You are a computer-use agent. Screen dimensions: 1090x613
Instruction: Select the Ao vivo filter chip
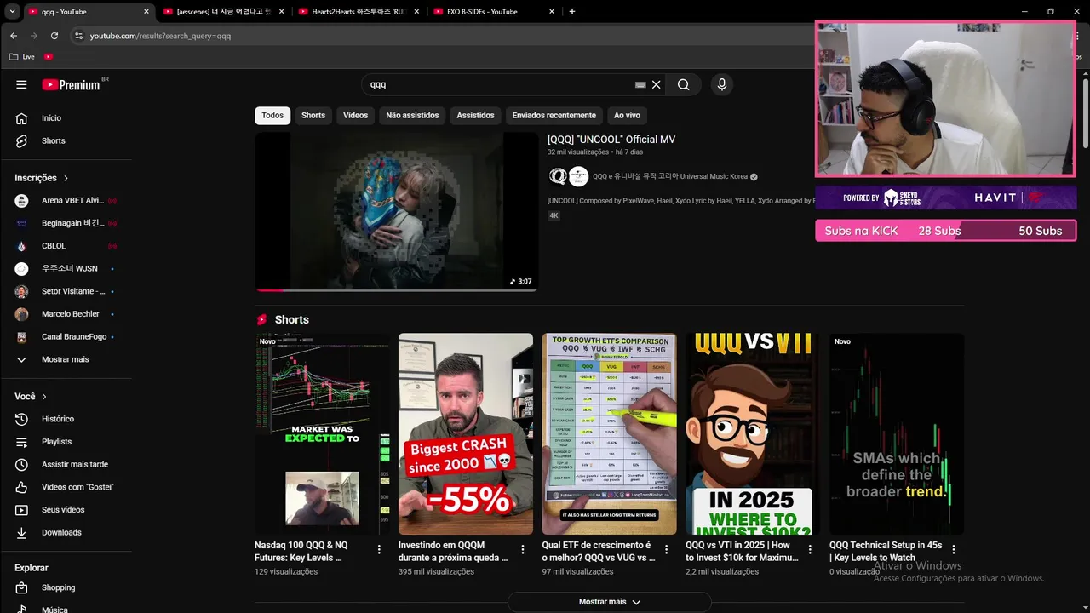point(627,116)
